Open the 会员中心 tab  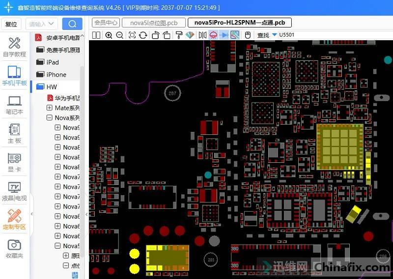tap(106, 23)
